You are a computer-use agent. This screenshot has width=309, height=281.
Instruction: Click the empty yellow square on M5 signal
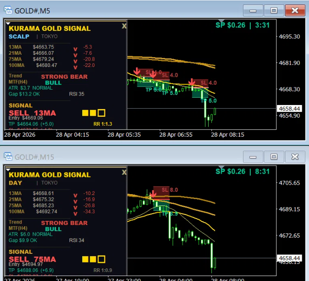point(101,113)
